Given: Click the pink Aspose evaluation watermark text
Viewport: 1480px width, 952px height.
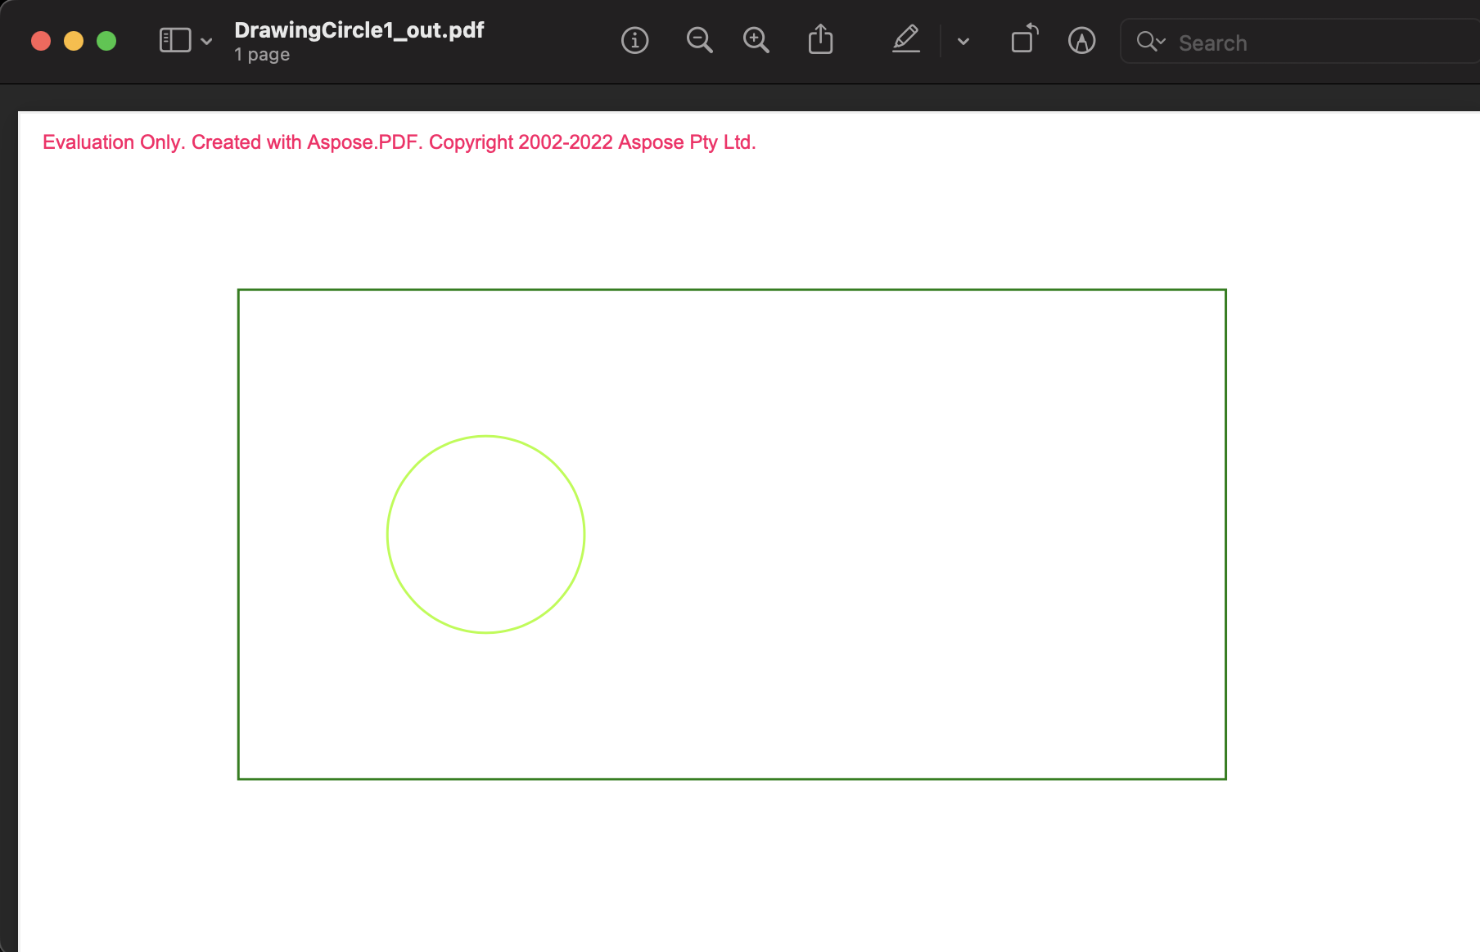Looking at the screenshot, I should (399, 141).
